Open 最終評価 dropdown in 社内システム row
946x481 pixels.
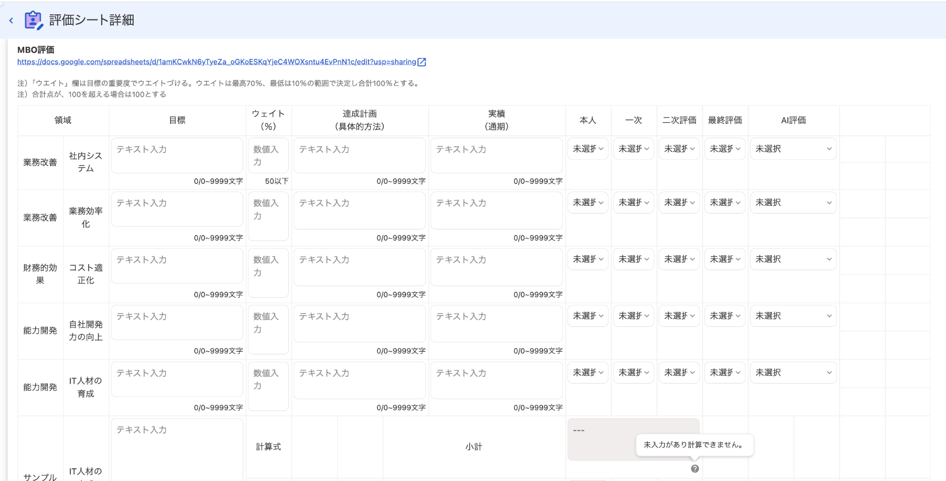pos(725,149)
